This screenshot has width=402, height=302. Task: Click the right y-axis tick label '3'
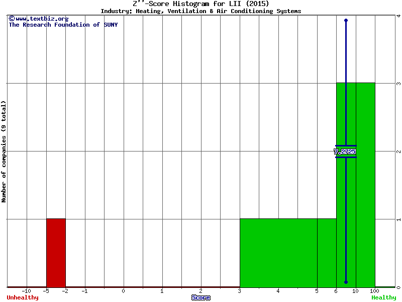coord(398,84)
